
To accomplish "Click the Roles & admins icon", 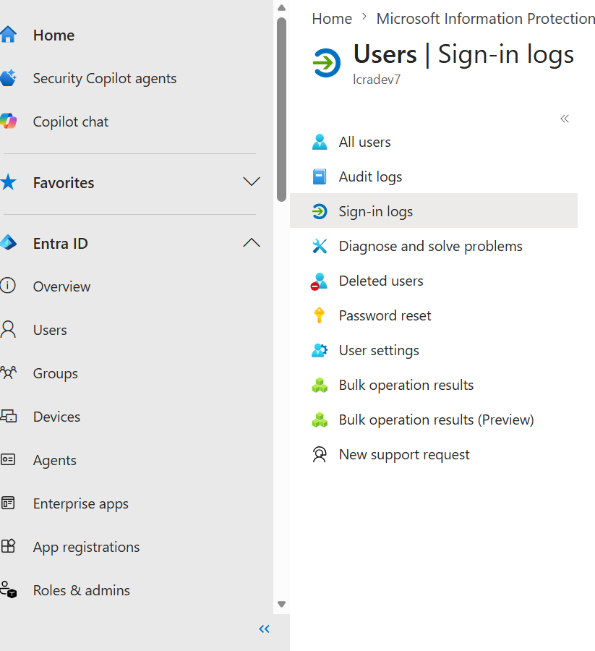I will pos(8,590).
